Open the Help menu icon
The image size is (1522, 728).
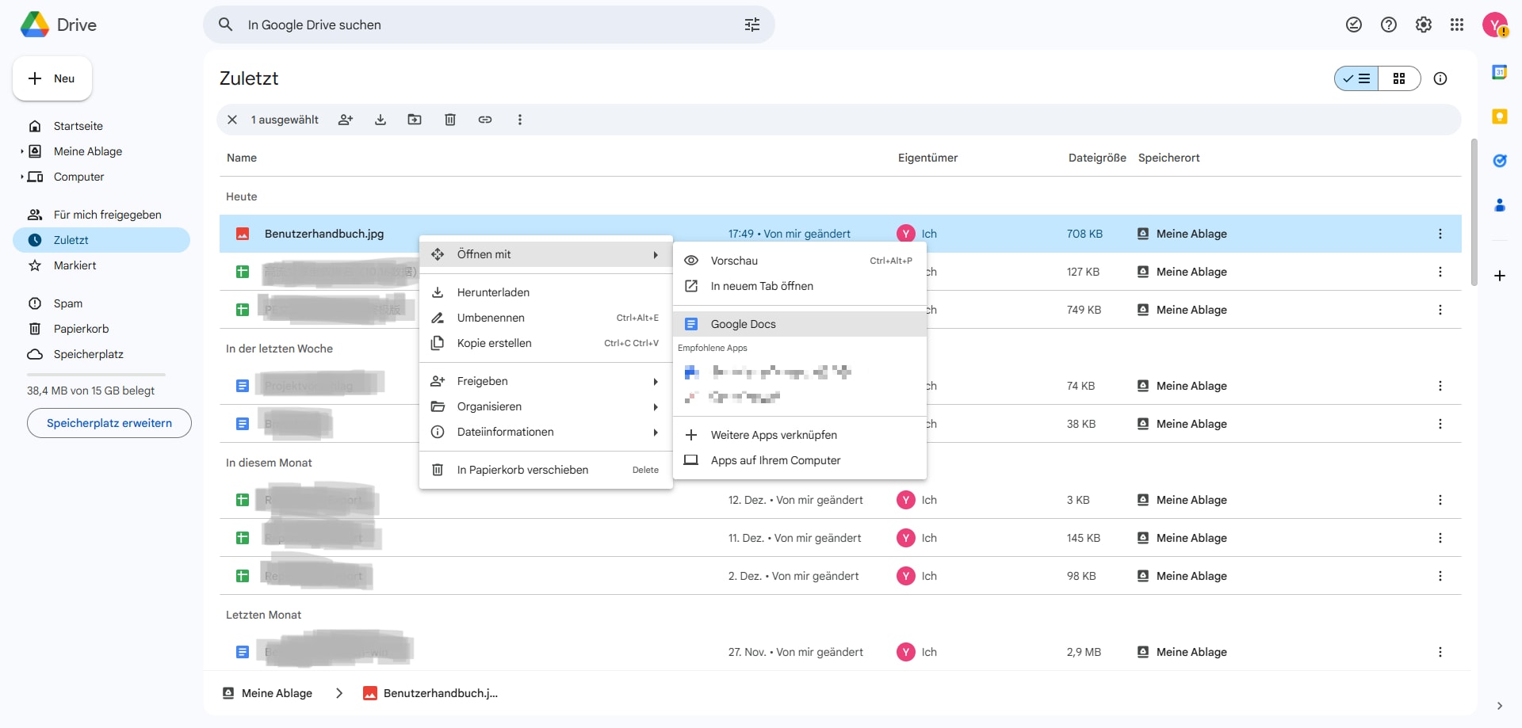(x=1389, y=25)
